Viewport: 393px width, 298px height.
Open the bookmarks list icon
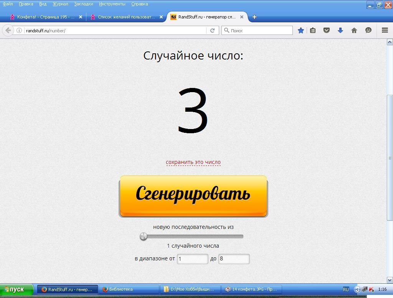(x=313, y=30)
